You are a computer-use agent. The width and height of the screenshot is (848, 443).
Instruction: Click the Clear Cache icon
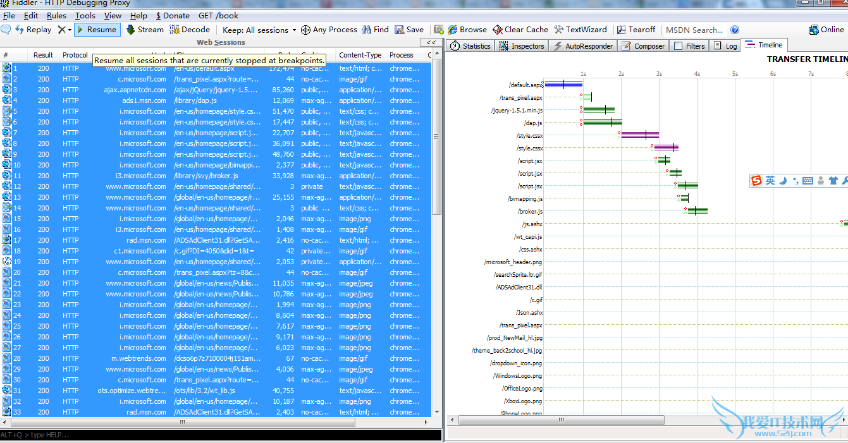497,30
